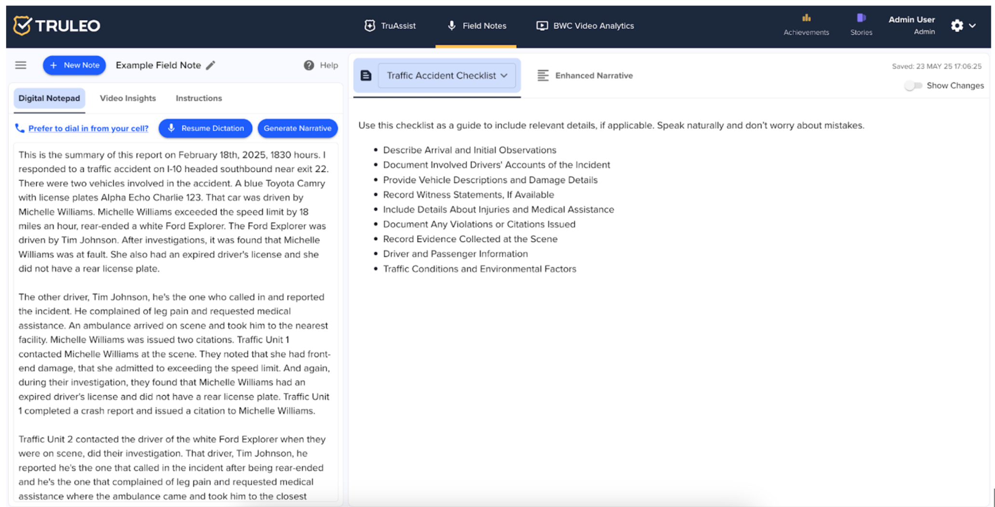View Achievements
Viewport: 995px width, 507px height.
[806, 24]
